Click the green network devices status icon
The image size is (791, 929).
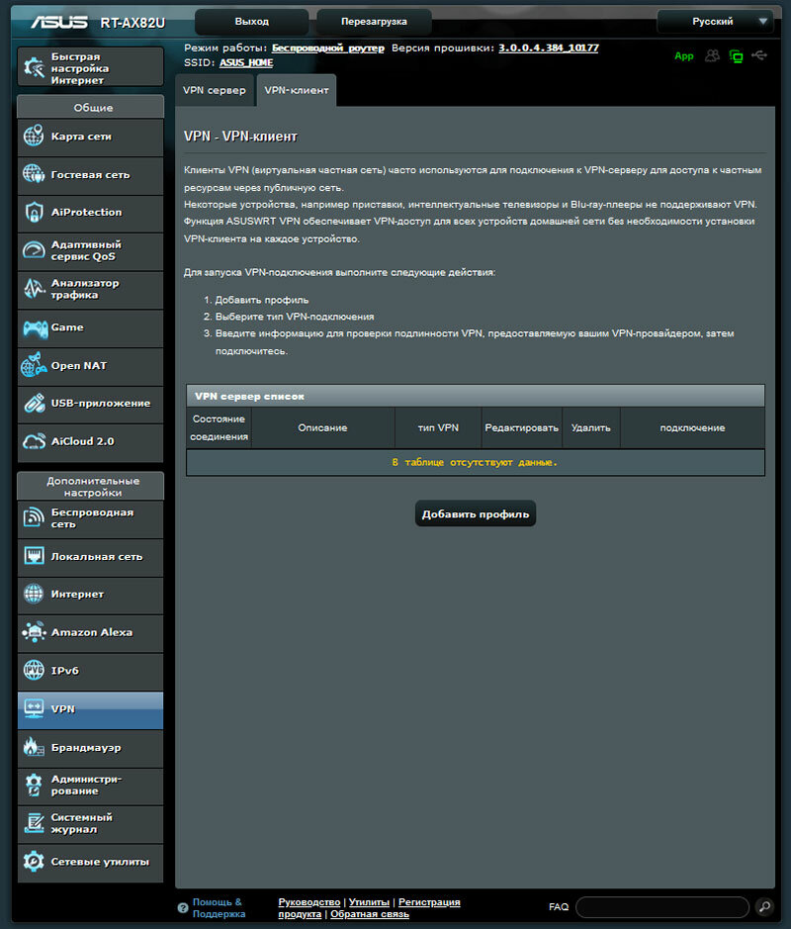click(736, 56)
